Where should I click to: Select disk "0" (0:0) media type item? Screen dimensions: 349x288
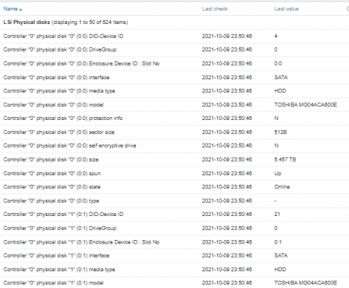click(59, 91)
